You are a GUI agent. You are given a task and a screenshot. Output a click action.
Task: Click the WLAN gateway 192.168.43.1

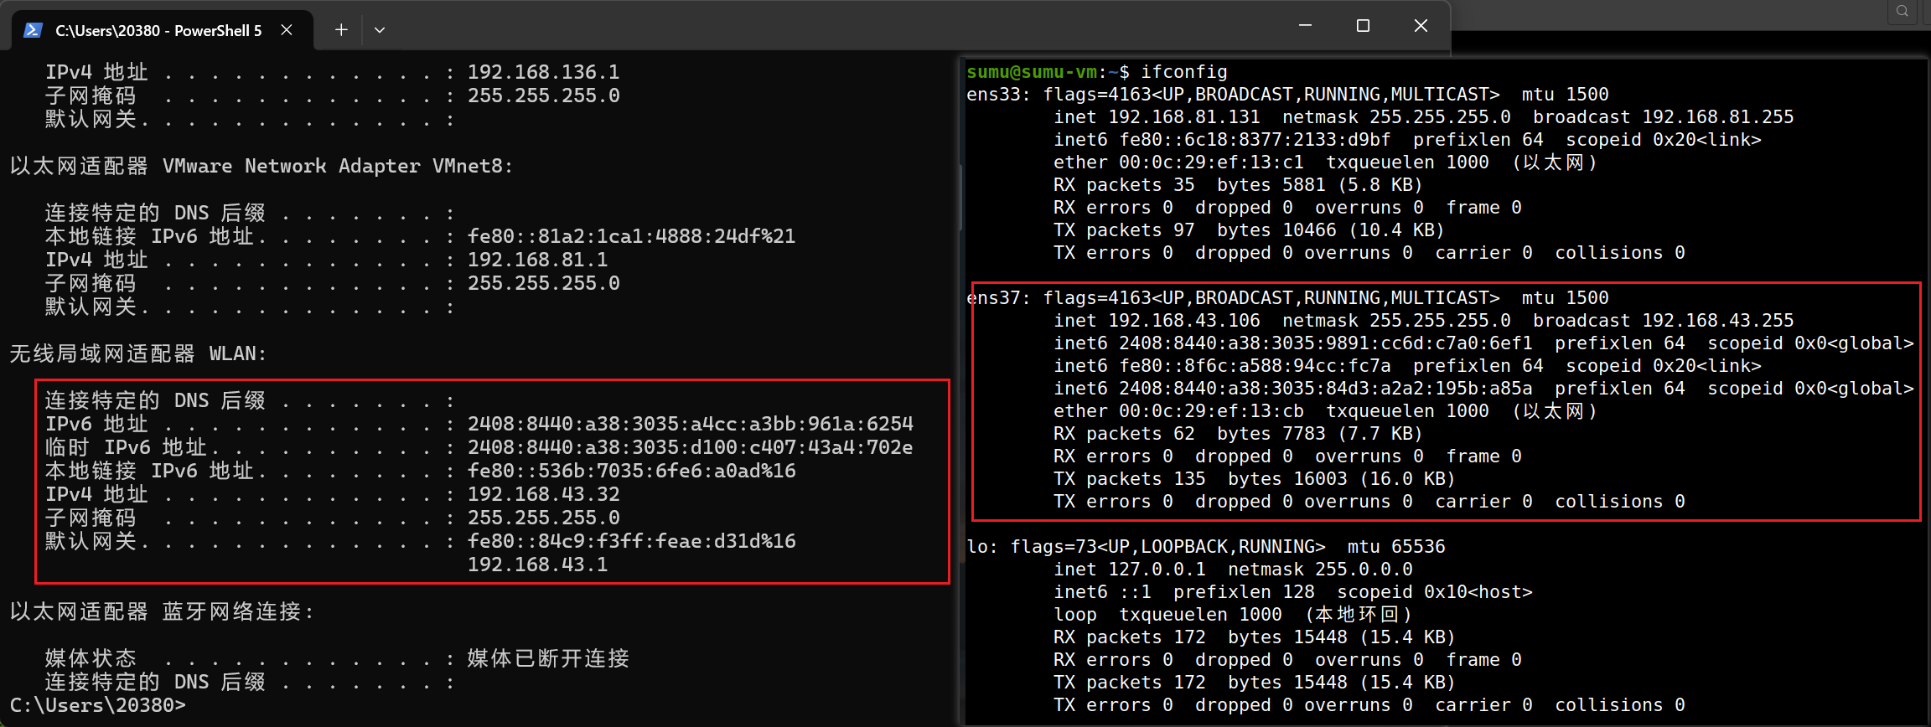[x=537, y=565]
